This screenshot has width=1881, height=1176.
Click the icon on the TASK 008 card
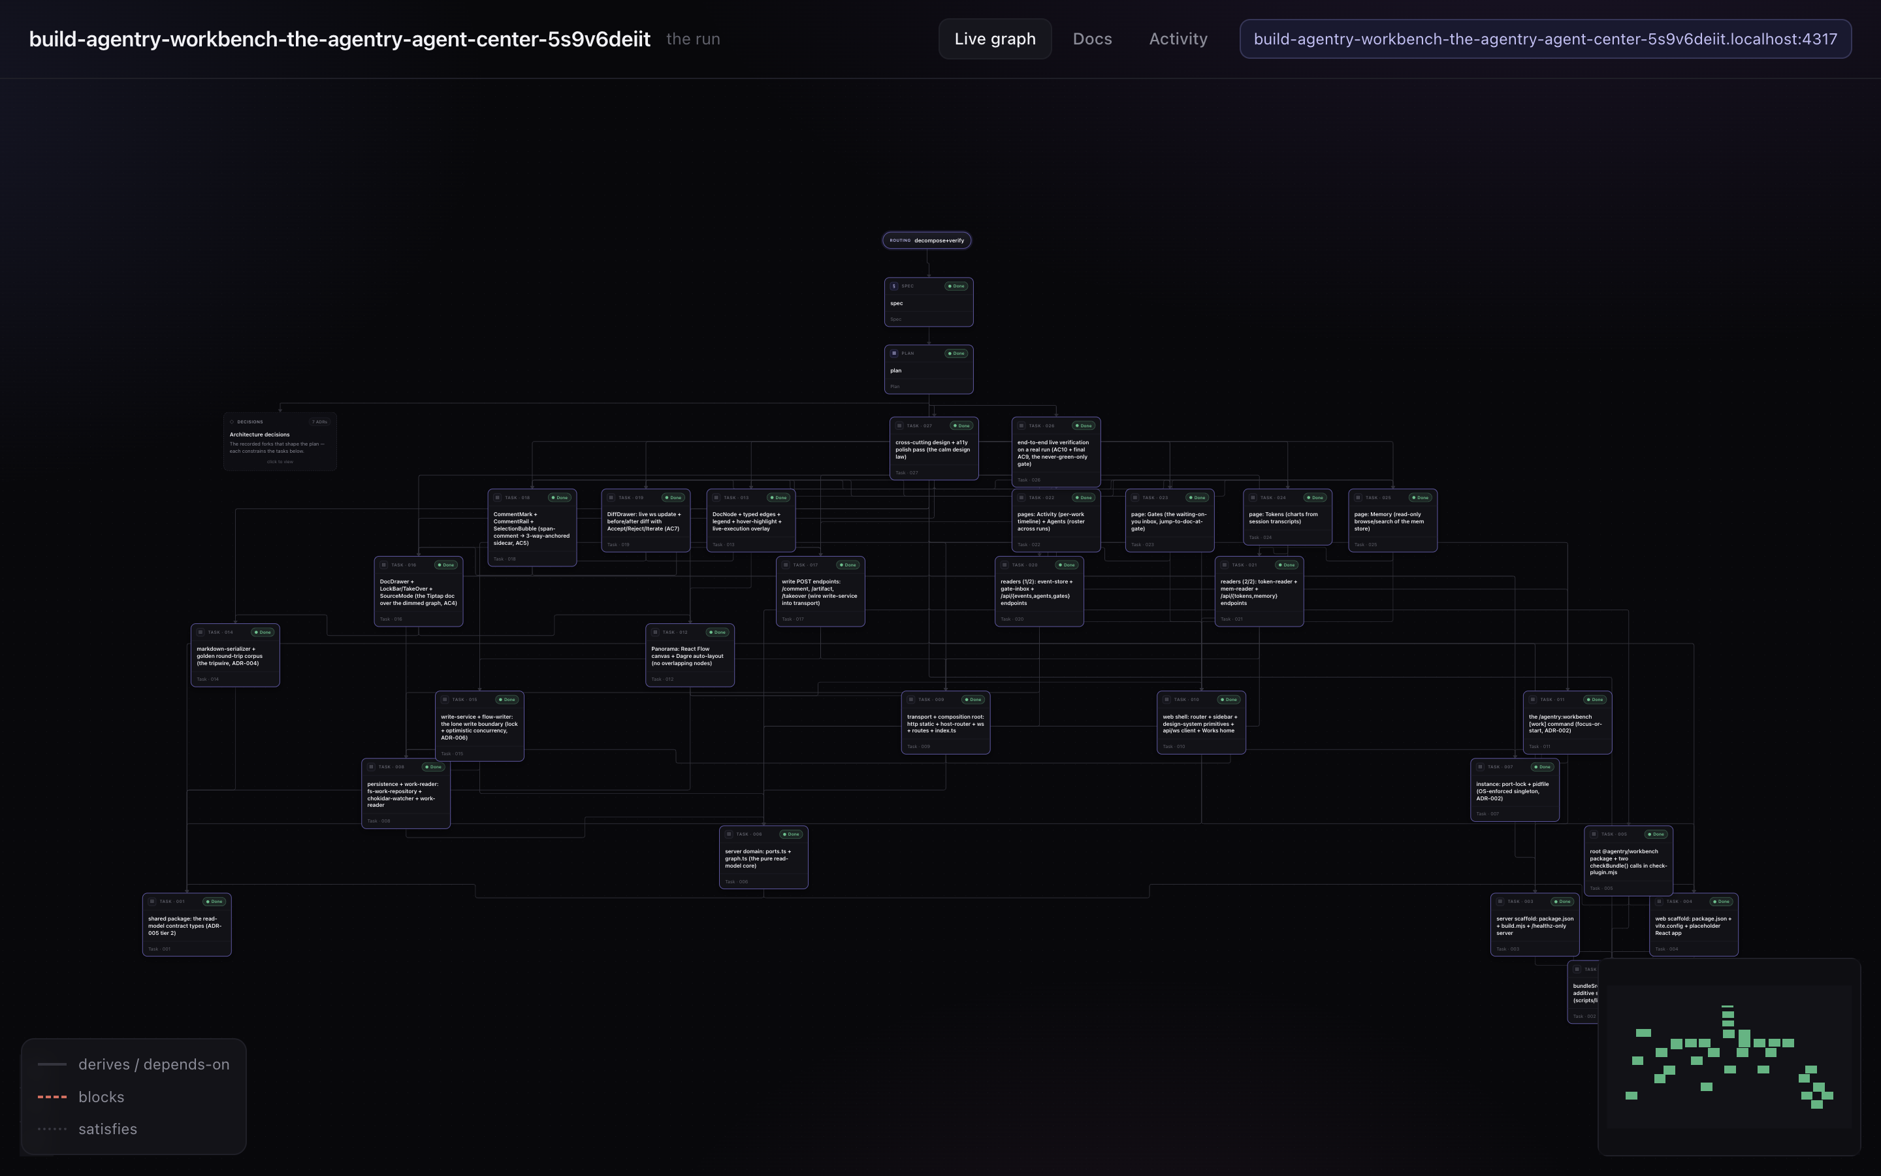(371, 766)
